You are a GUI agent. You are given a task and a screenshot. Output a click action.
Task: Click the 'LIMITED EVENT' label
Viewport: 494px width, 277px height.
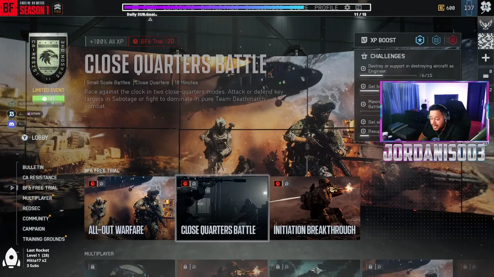(48, 90)
